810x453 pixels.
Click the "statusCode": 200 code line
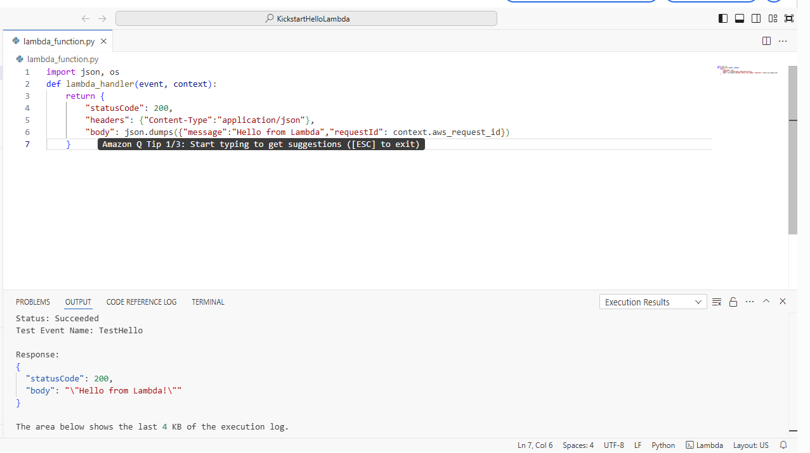(129, 108)
